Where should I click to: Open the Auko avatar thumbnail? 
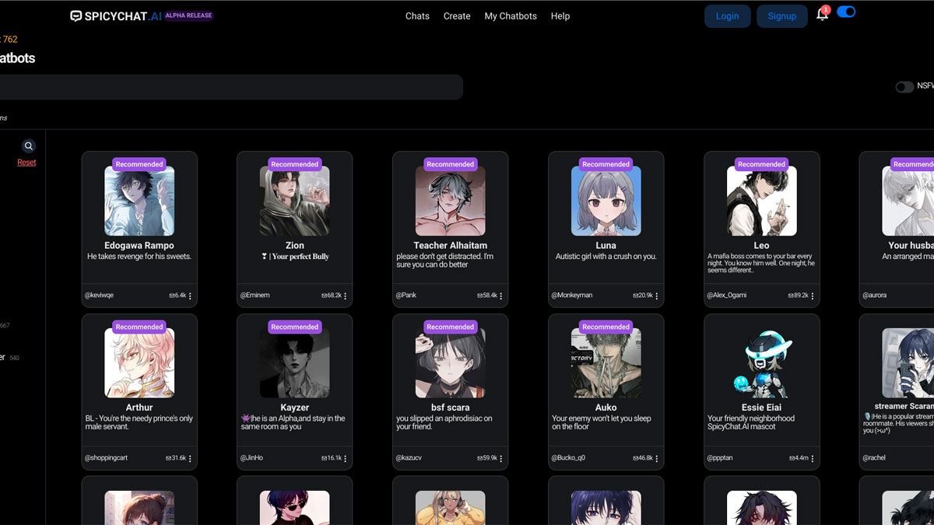606,363
